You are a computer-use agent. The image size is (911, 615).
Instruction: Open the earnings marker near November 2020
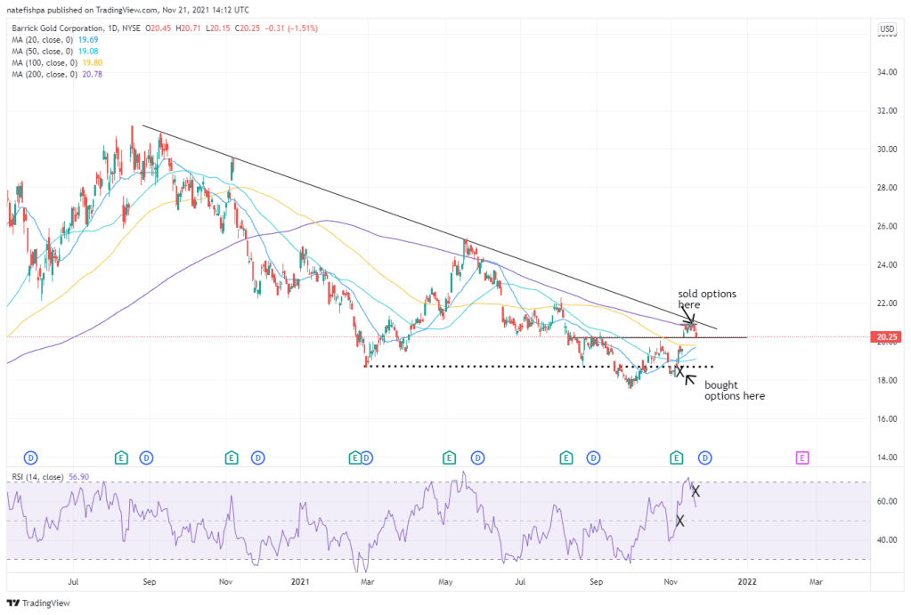(x=231, y=457)
